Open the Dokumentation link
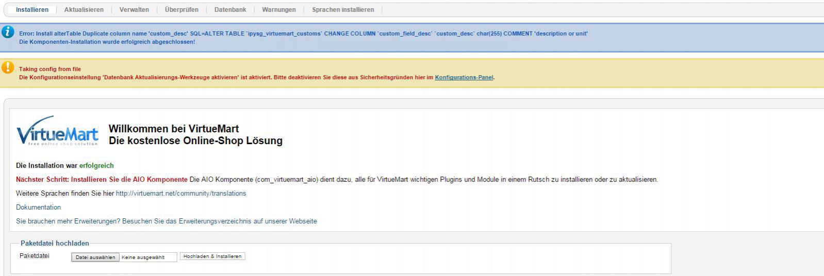This screenshot has width=824, height=276. pyautogui.click(x=38, y=208)
